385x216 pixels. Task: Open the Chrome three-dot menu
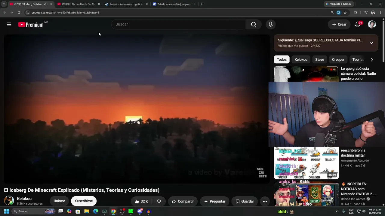[381, 13]
